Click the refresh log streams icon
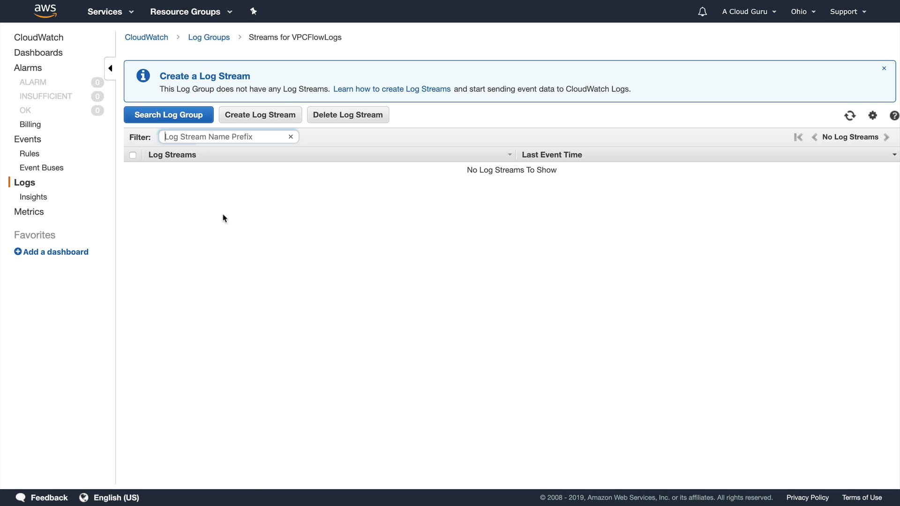Image resolution: width=900 pixels, height=506 pixels. [x=850, y=115]
